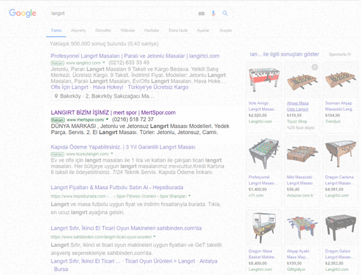Click the Google logo
Viewport: 361px width, 275px height.
tap(23, 13)
